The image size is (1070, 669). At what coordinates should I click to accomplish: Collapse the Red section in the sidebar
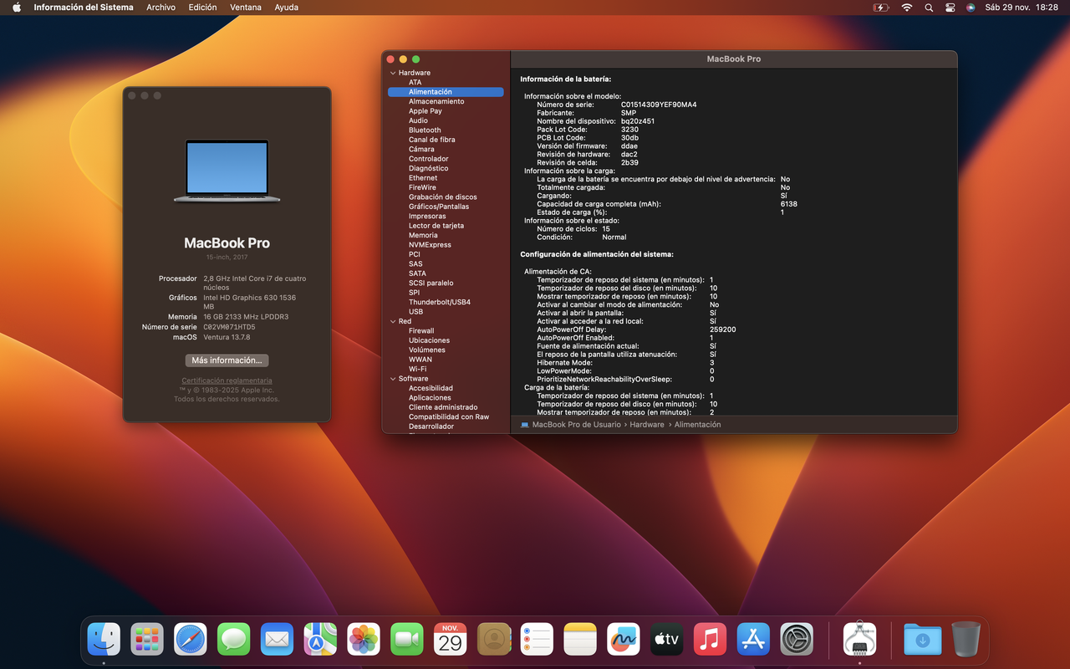click(392, 321)
